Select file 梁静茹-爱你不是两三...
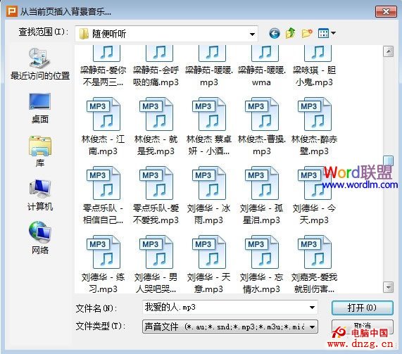Screen dimensions: 402x354 tap(103, 67)
